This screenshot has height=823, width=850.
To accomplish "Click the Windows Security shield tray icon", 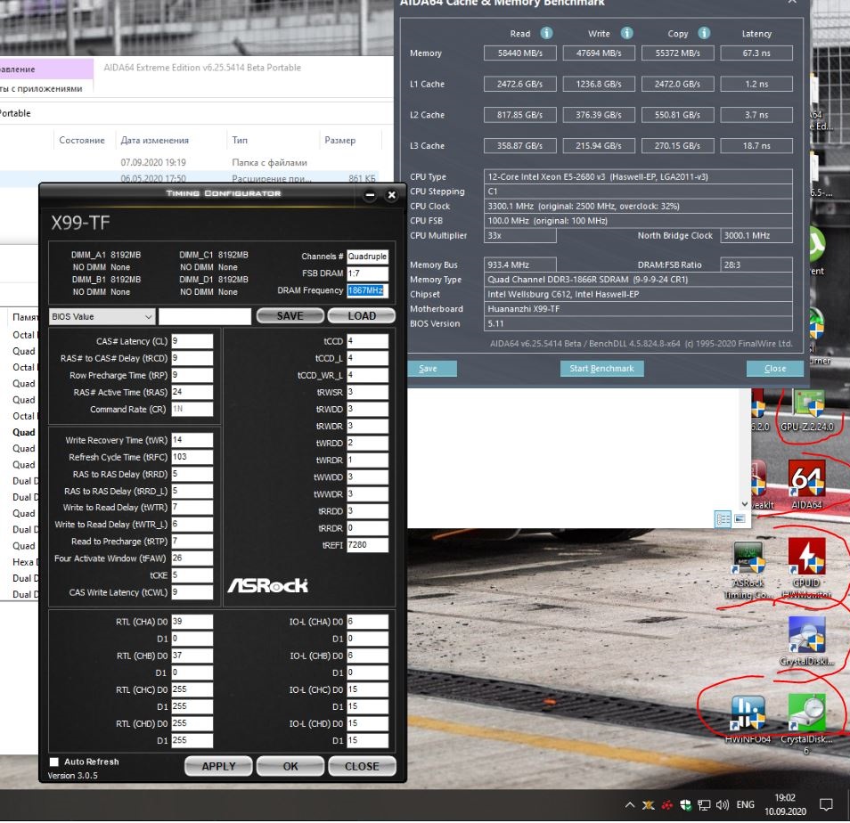I will point(686,805).
